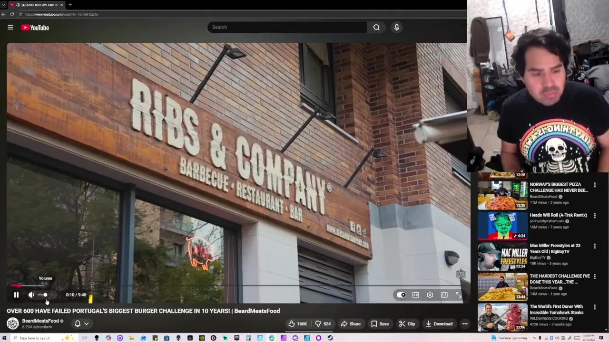Open Norway's Biggest Pizza video title
This screenshot has width=609, height=342.
click(x=559, y=187)
